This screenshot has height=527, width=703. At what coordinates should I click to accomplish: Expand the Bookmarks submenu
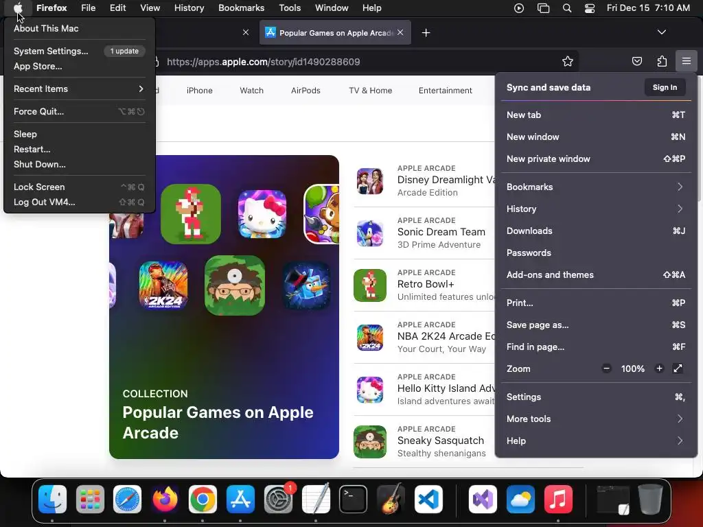pyautogui.click(x=596, y=187)
